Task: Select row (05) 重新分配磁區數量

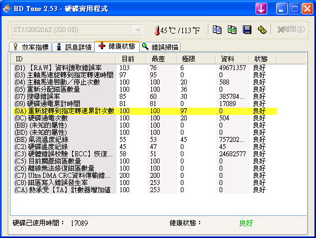Action: click(145, 89)
